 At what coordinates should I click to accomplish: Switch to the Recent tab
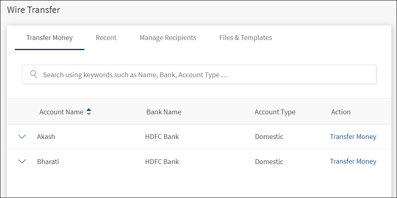coord(106,38)
